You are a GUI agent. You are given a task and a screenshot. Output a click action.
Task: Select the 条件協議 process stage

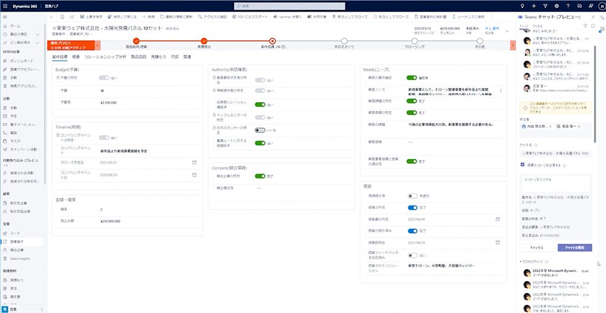pos(273,41)
